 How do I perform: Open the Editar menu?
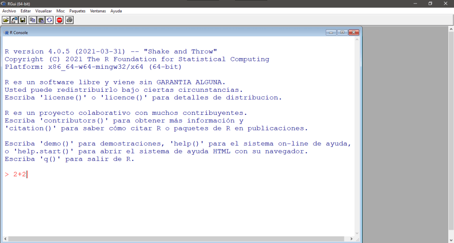click(26, 11)
